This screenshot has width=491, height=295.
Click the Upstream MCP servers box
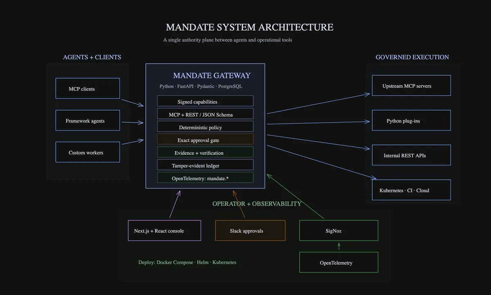coord(411,85)
